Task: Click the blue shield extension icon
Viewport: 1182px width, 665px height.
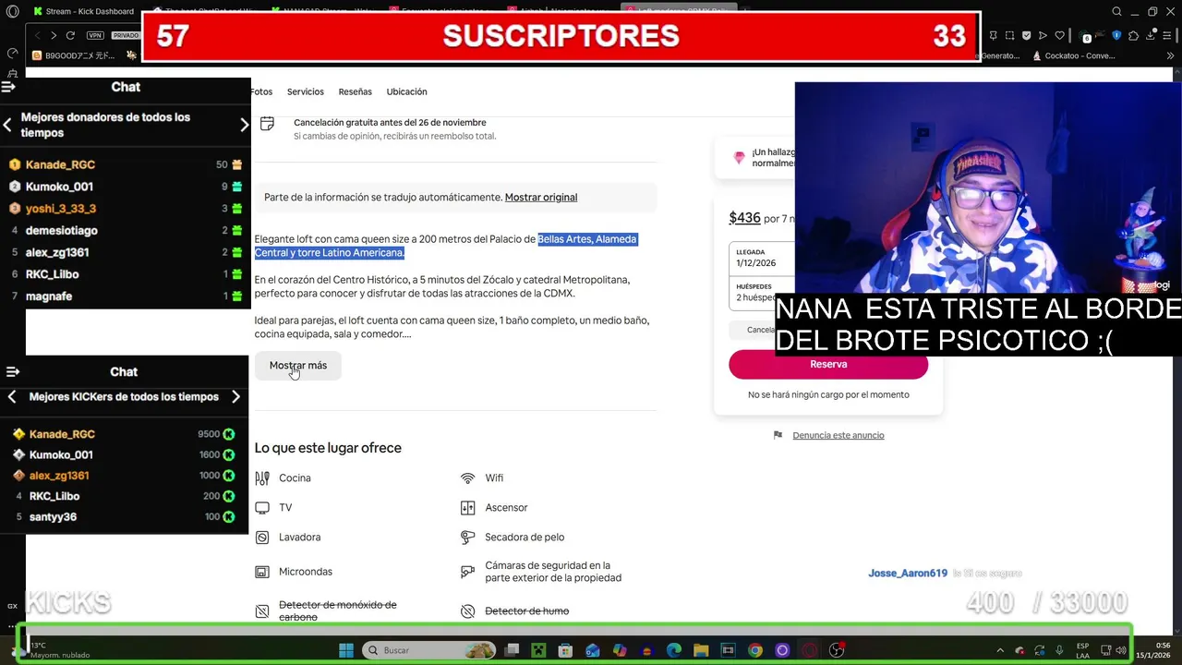Action: pyautogui.click(x=1116, y=35)
